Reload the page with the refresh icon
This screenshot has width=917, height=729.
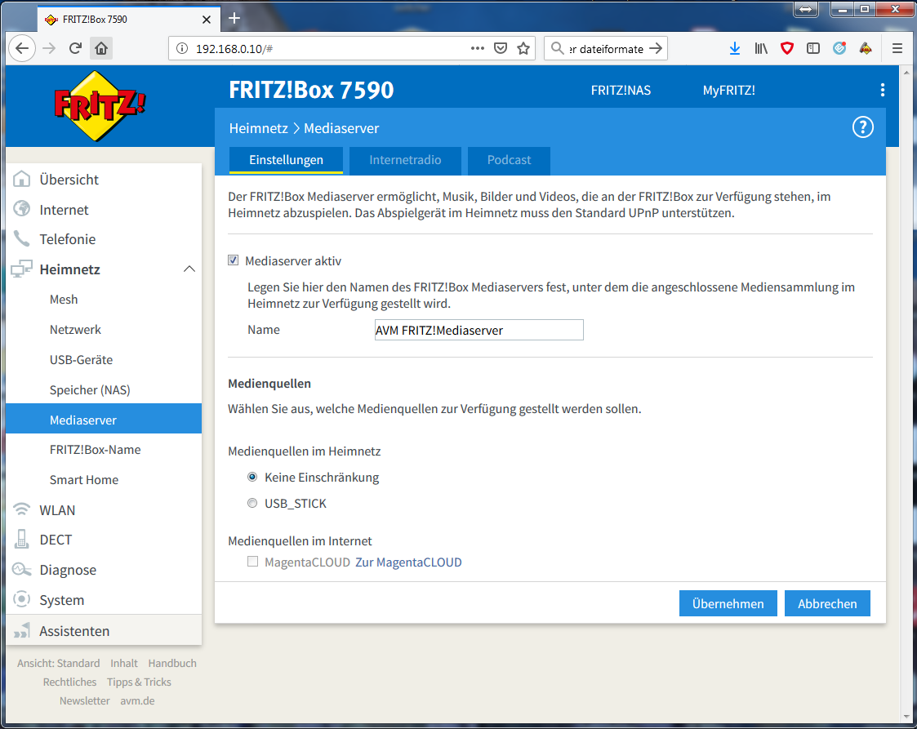pyautogui.click(x=75, y=48)
